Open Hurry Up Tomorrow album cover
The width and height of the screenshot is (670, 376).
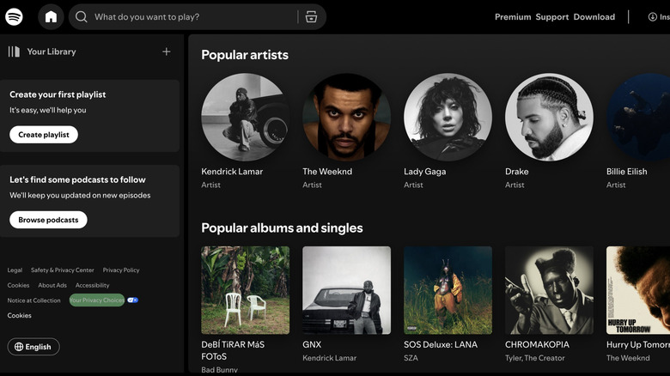(638, 290)
